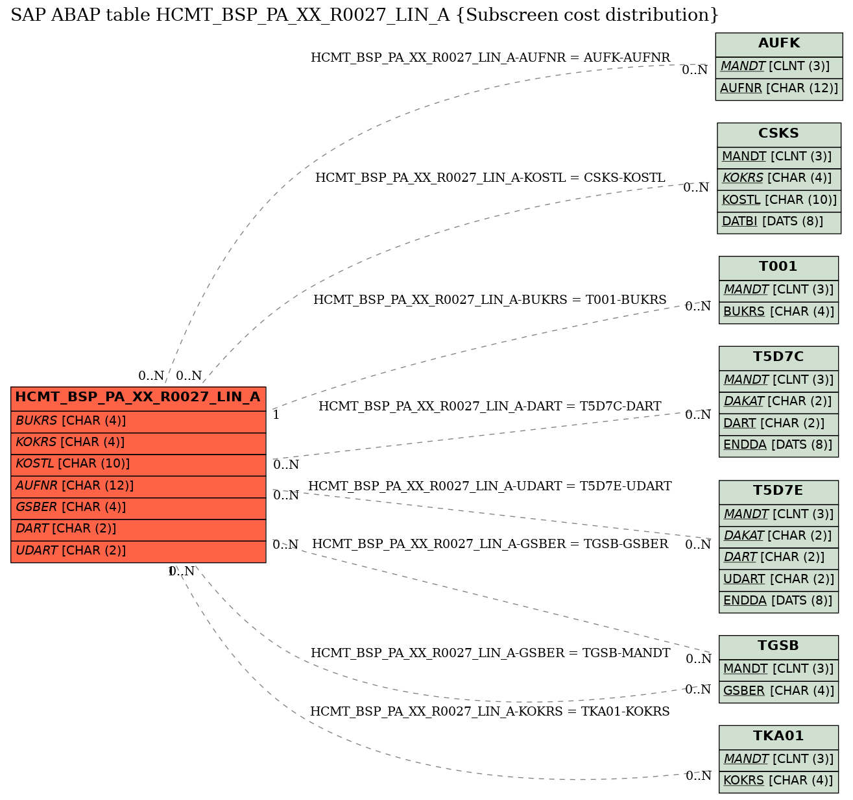
Task: Click the KOKRS = TKA01-KOKRS relation label
Action: coord(490,712)
